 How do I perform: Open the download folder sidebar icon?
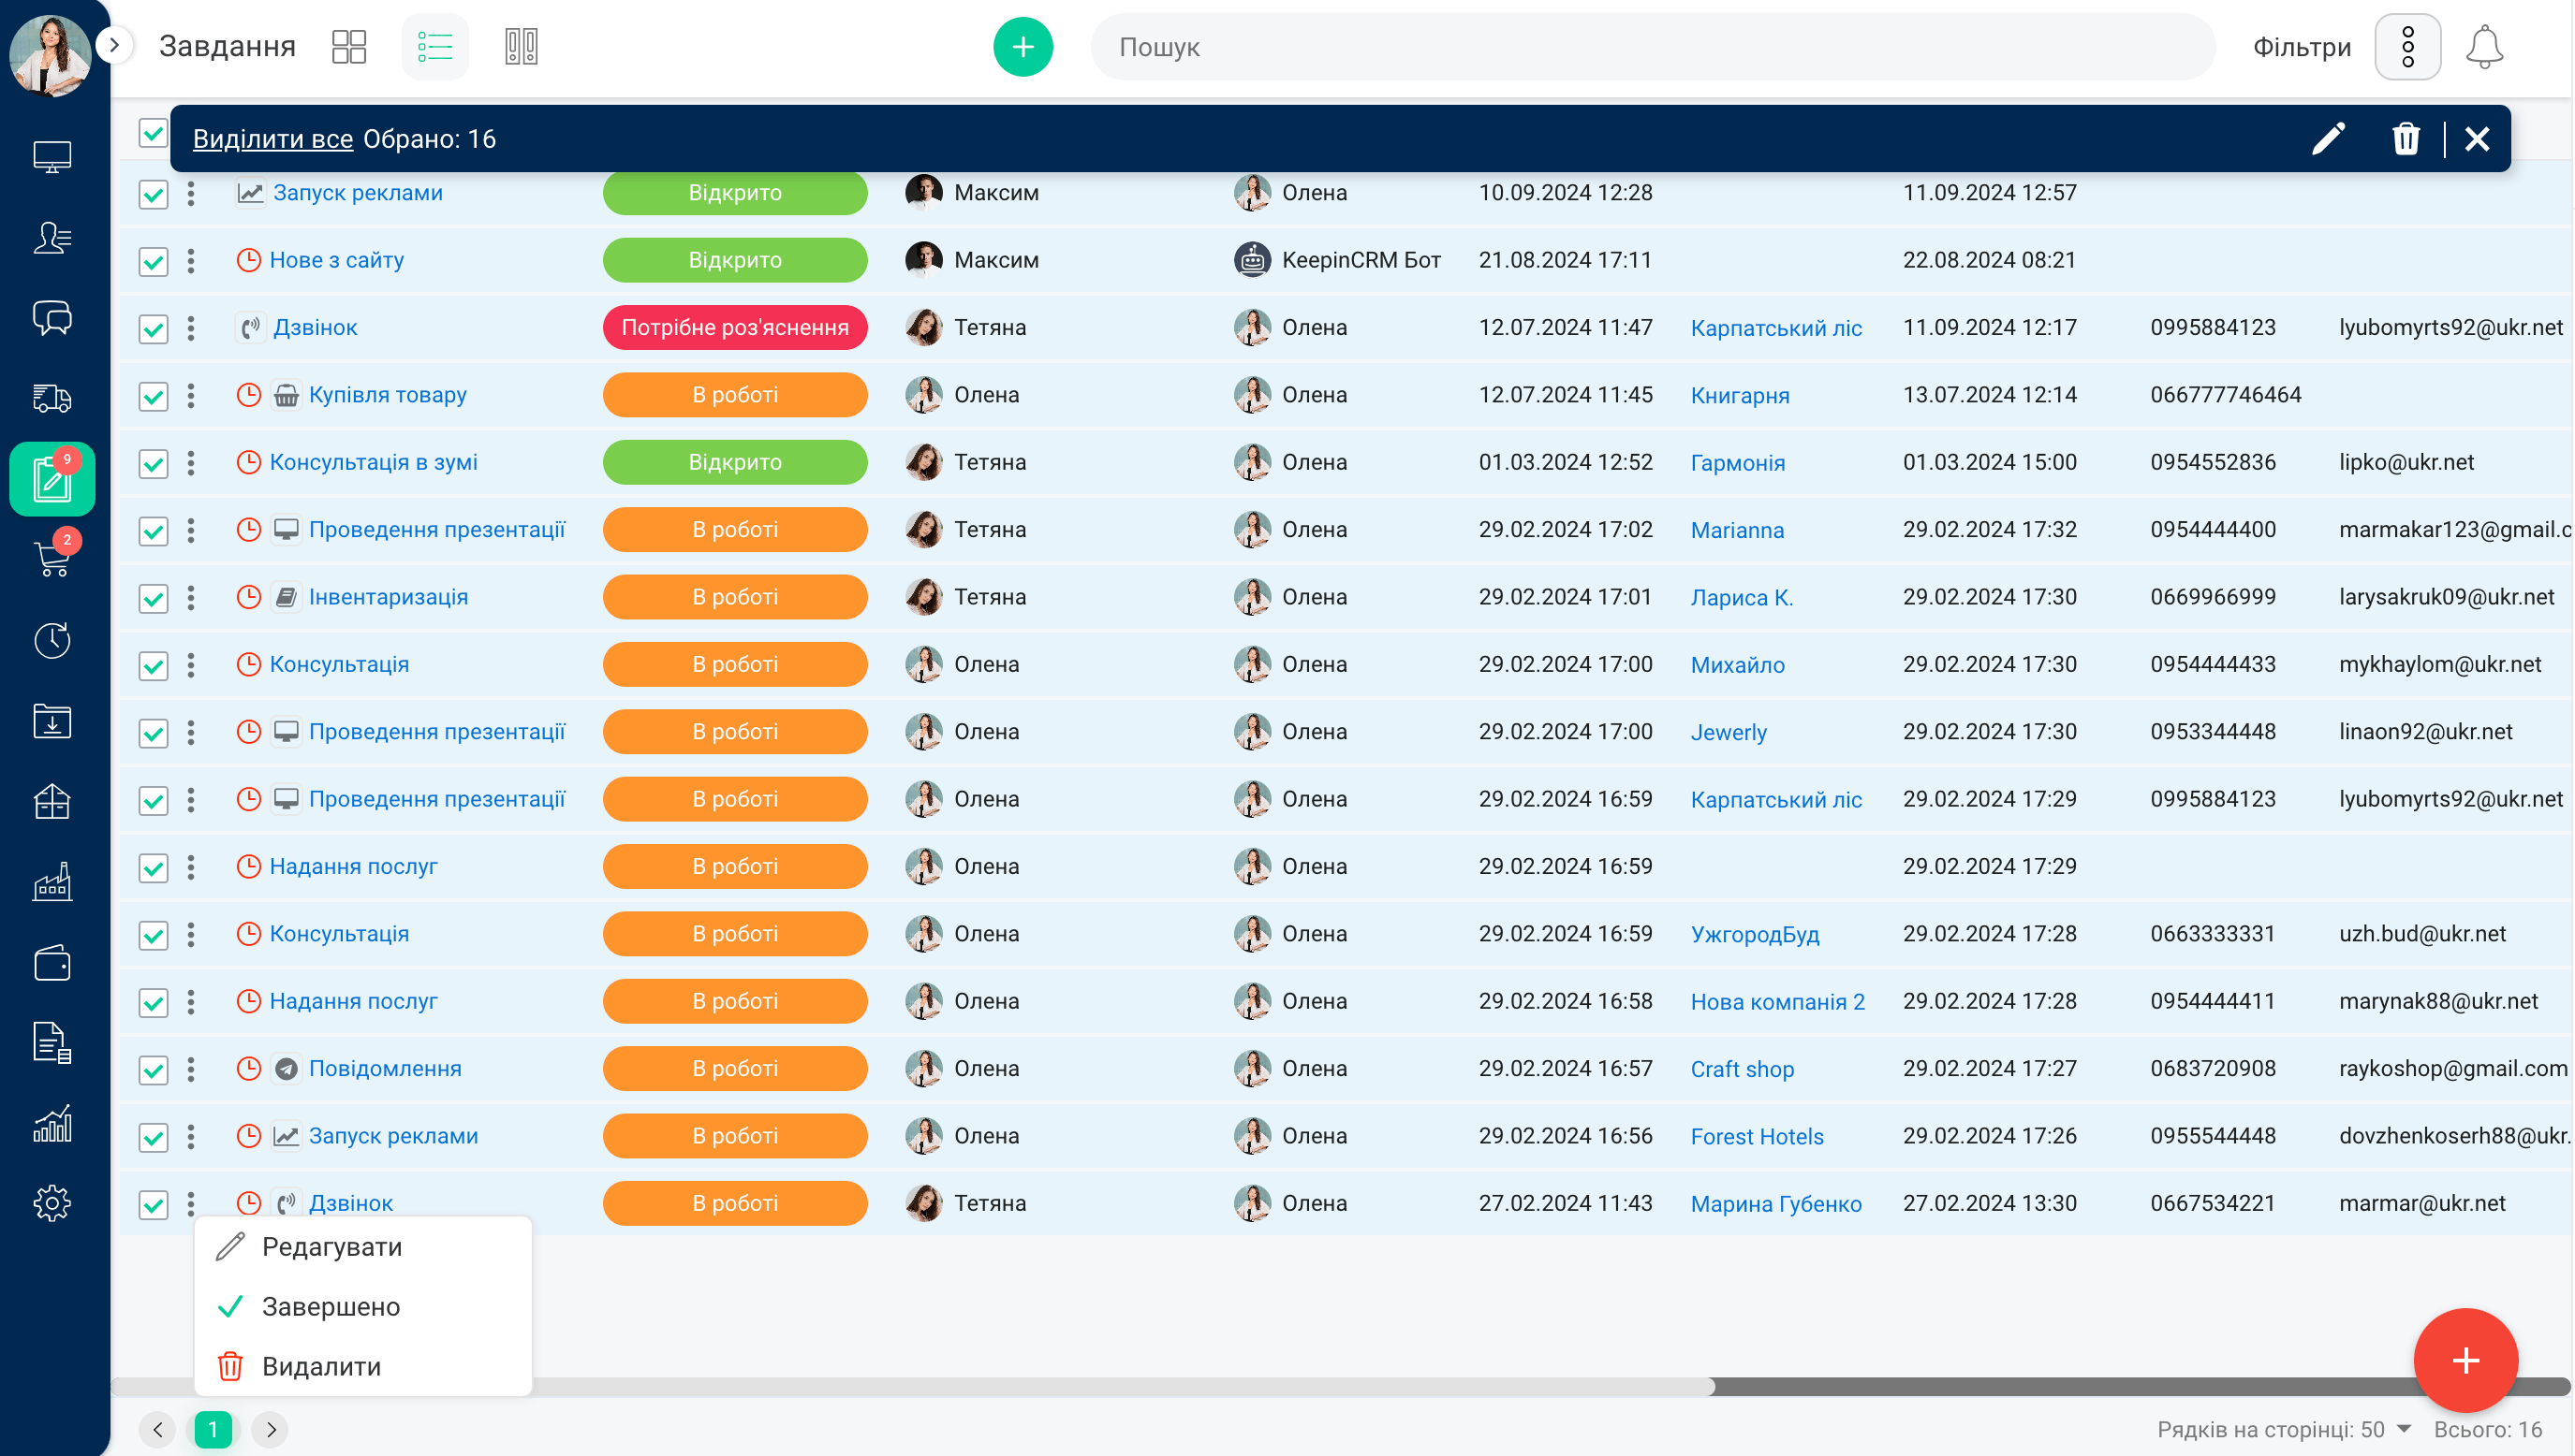pyautogui.click(x=52, y=721)
